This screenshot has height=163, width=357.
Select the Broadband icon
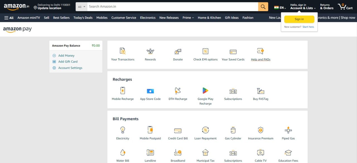pyautogui.click(x=178, y=152)
